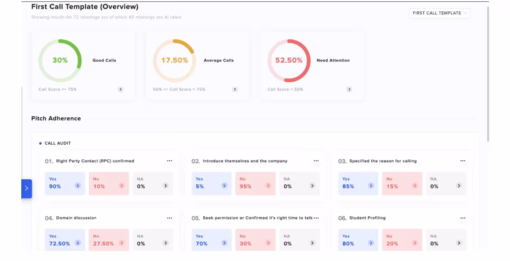Click the 52.50% Need Attention donut chart
The height and width of the screenshot is (261, 510).
(x=289, y=60)
